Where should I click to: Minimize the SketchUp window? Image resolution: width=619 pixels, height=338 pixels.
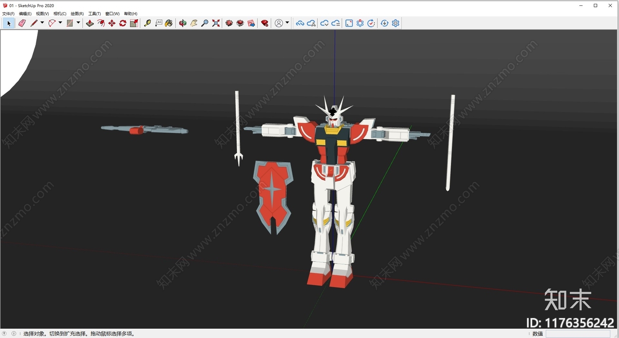click(581, 5)
